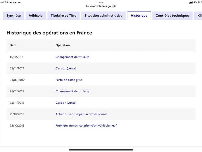This screenshot has width=202, height=152.
Task: Tap the home indicator bar at bottom
Action: 101,150
